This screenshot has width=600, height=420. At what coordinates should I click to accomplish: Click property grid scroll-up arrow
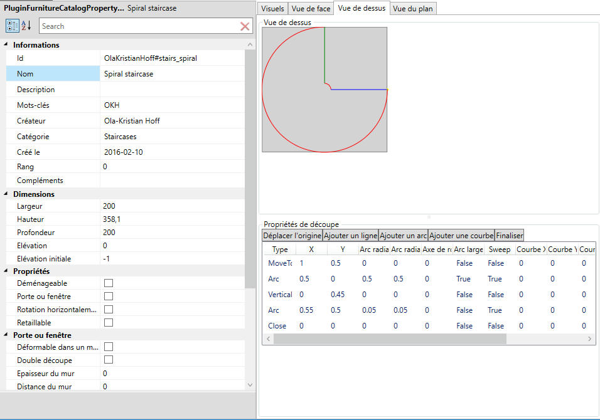click(x=250, y=45)
